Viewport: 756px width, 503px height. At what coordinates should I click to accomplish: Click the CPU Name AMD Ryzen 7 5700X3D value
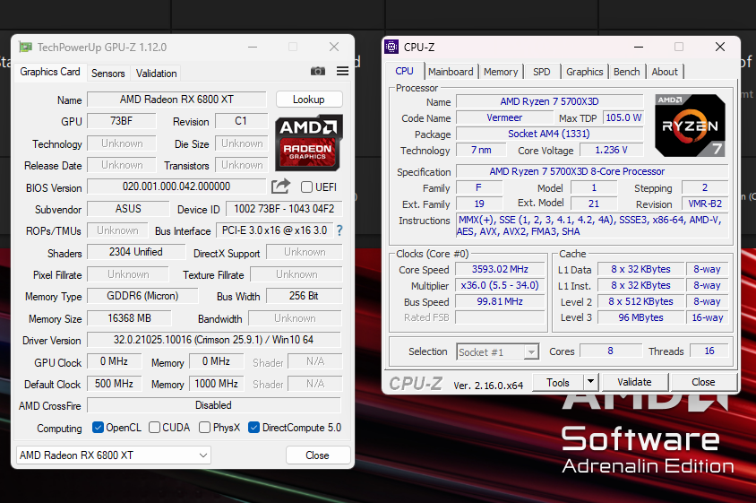point(550,101)
